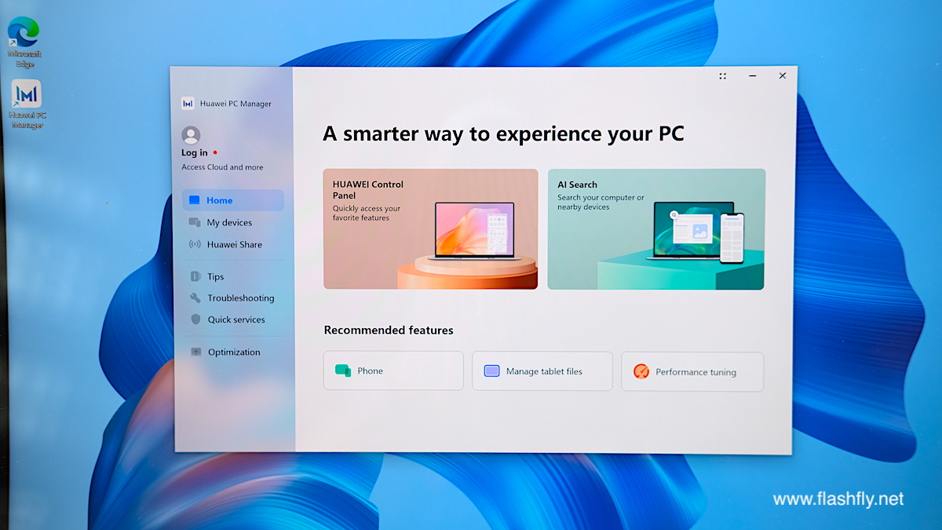The height and width of the screenshot is (530, 942).
Task: Open the AI Search card
Action: tap(655, 229)
